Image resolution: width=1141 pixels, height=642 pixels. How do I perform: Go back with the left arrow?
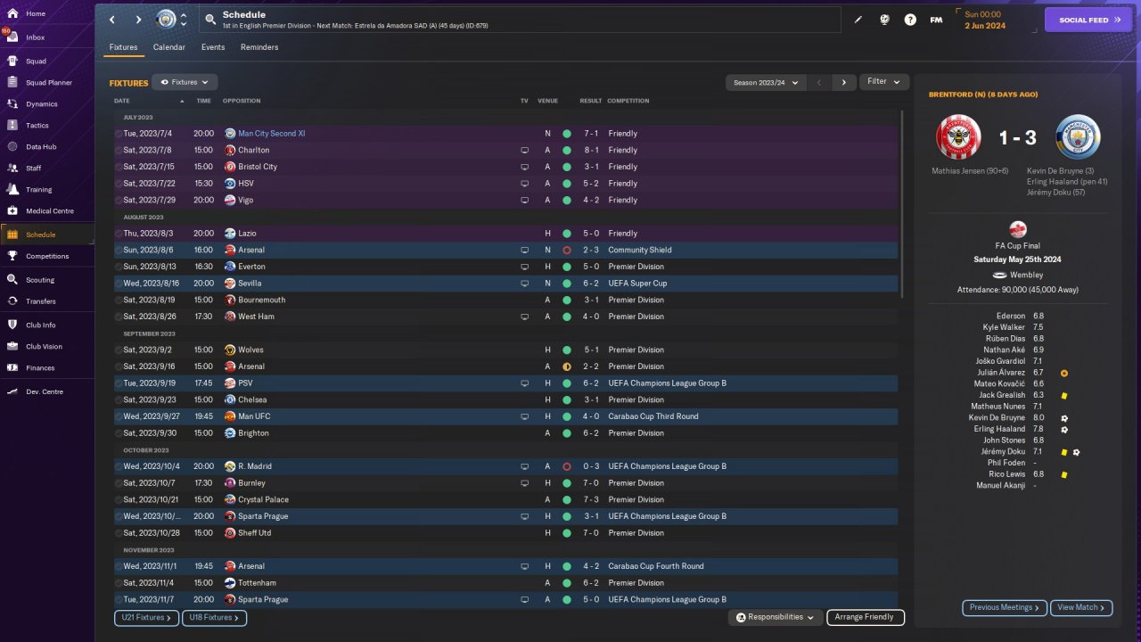click(112, 20)
